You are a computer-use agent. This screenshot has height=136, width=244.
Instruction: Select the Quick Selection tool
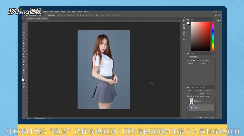pos(24,29)
